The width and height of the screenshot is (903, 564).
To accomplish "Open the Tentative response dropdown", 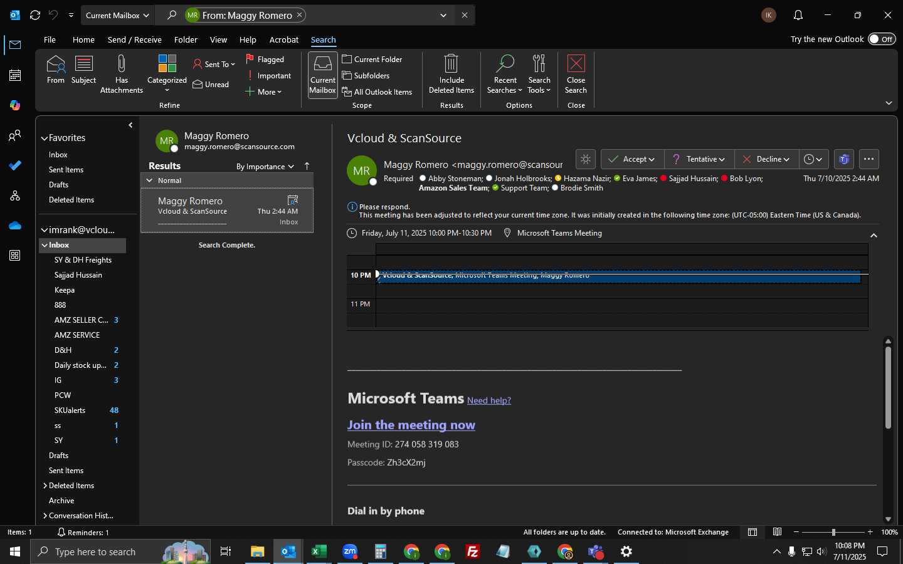I will click(699, 159).
